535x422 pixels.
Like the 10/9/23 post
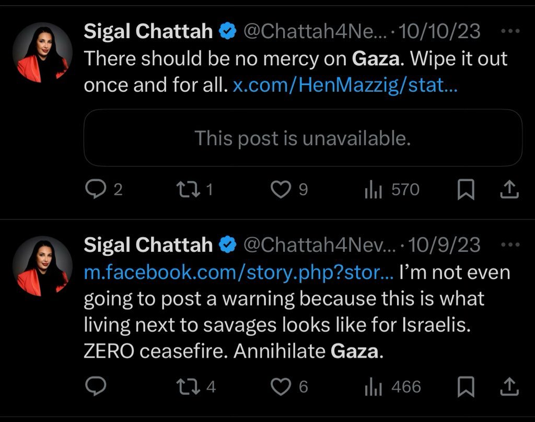pyautogui.click(x=282, y=386)
